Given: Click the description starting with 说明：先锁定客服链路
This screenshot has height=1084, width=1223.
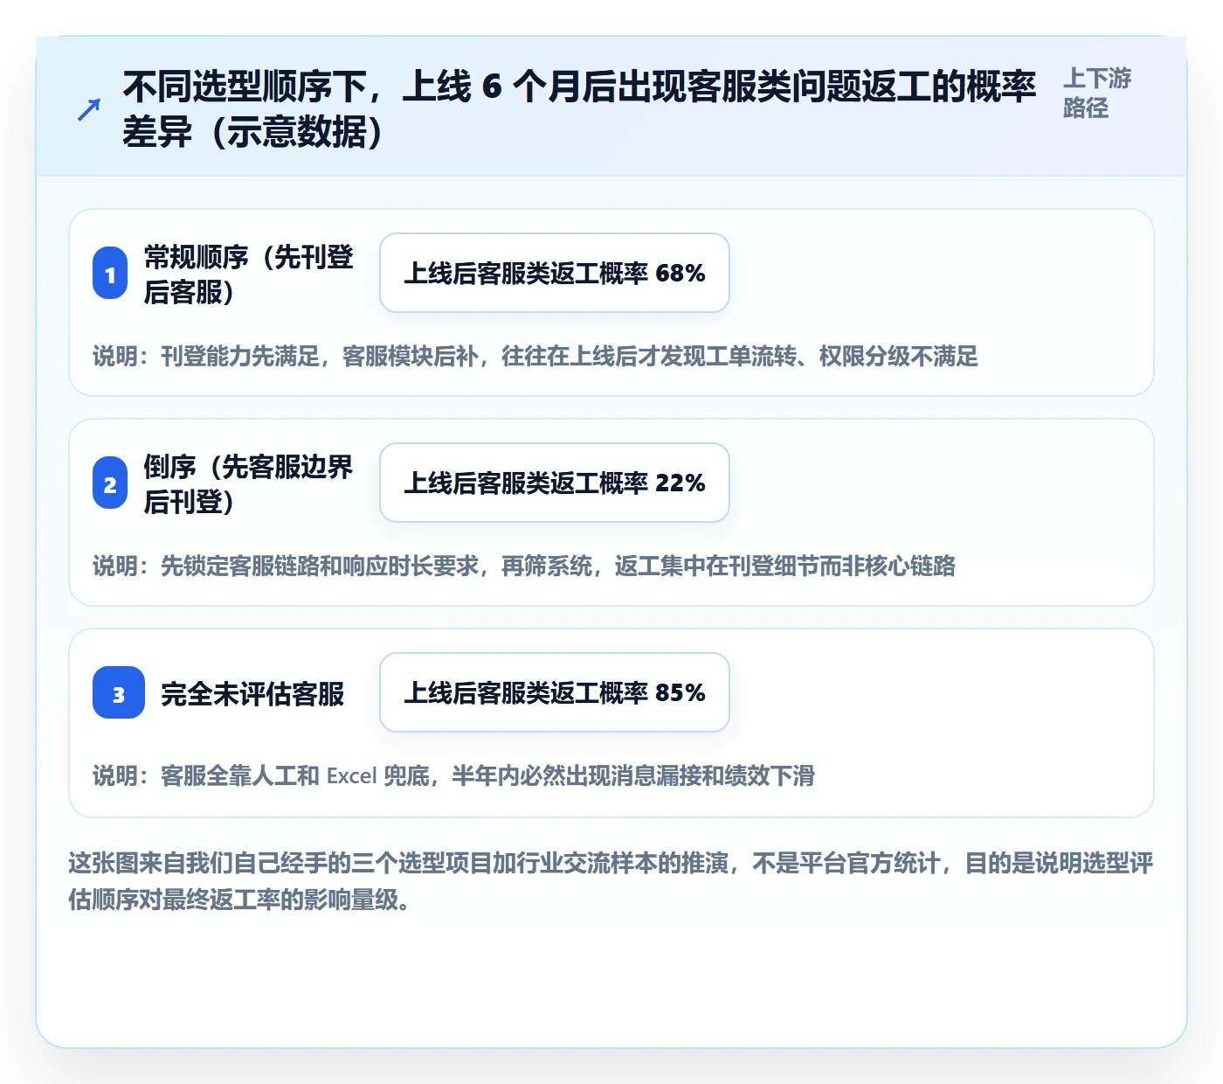Looking at the screenshot, I should pos(524,566).
